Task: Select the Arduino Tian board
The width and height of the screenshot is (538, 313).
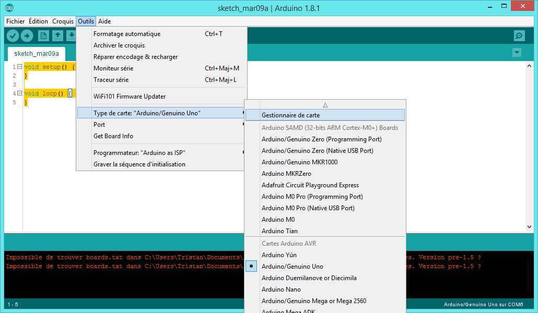Action: [x=325, y=231]
